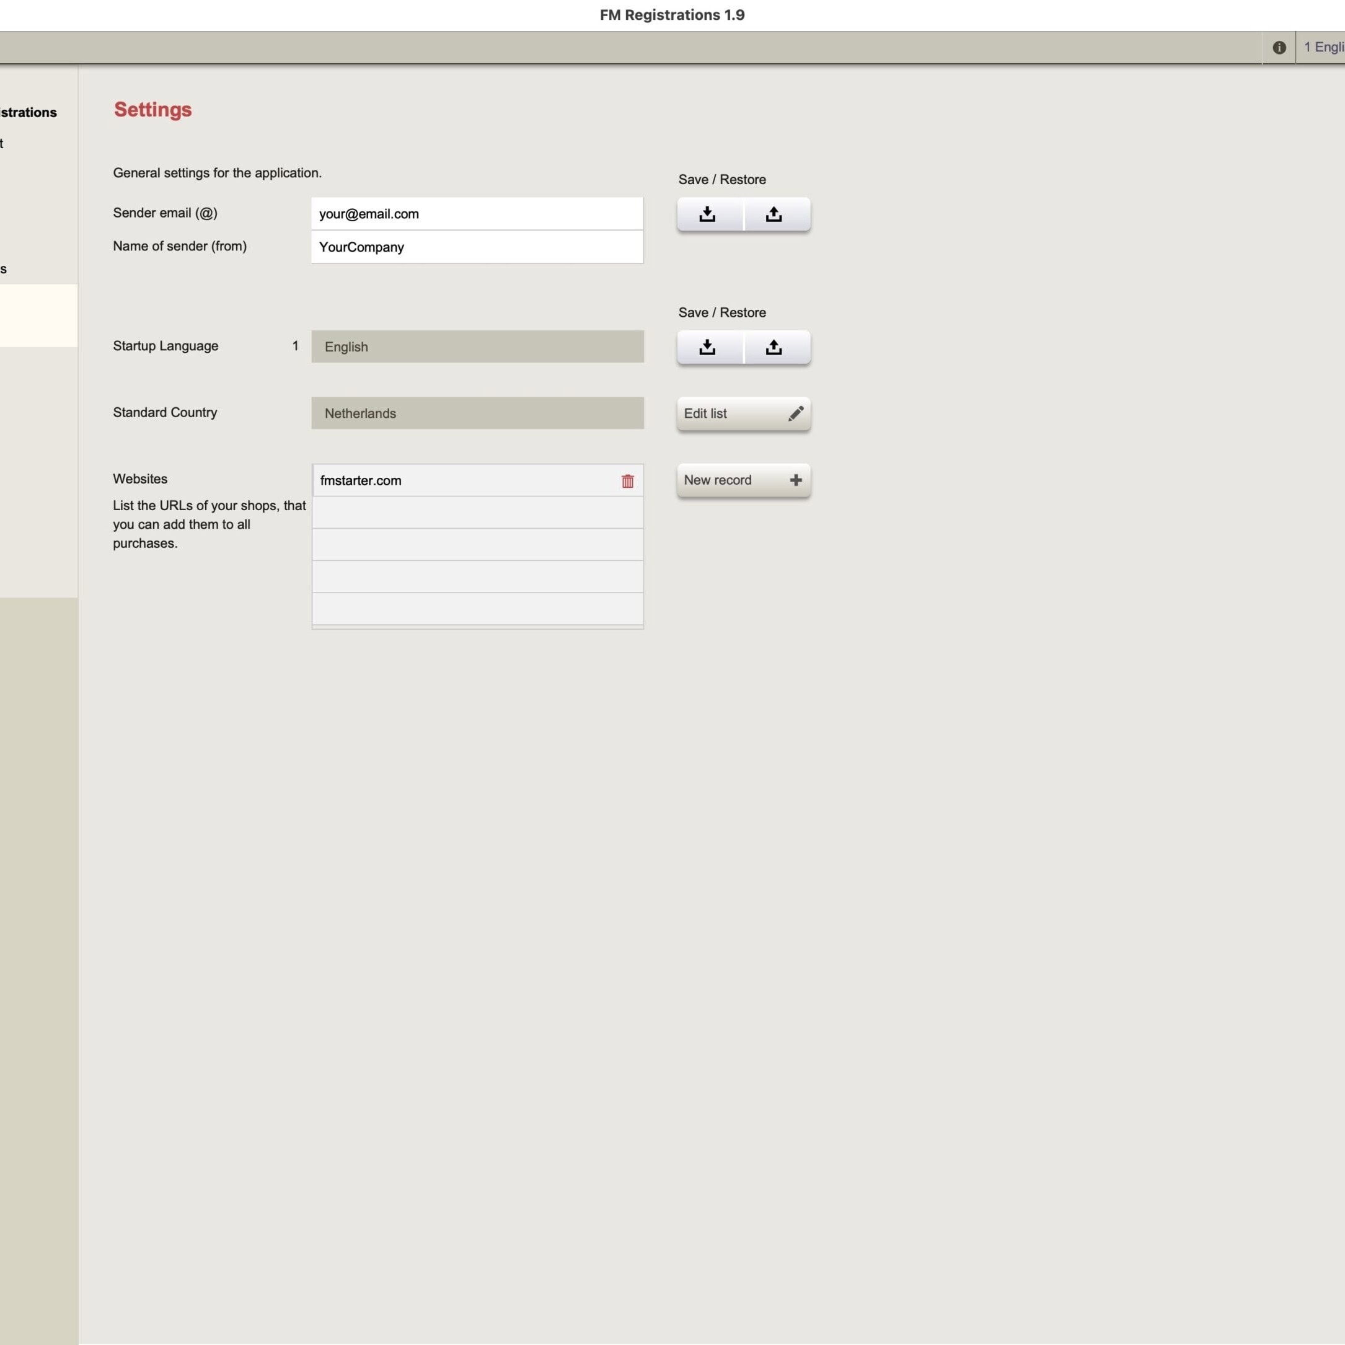The width and height of the screenshot is (1345, 1345).
Task: Click save icon beside Startup Language
Action: [707, 346]
